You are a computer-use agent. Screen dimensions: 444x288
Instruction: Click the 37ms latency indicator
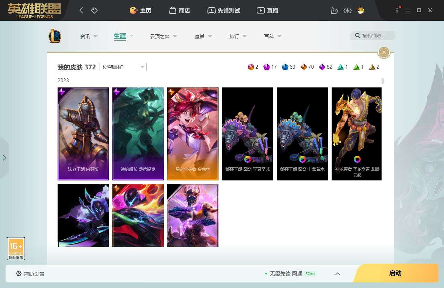click(310, 274)
